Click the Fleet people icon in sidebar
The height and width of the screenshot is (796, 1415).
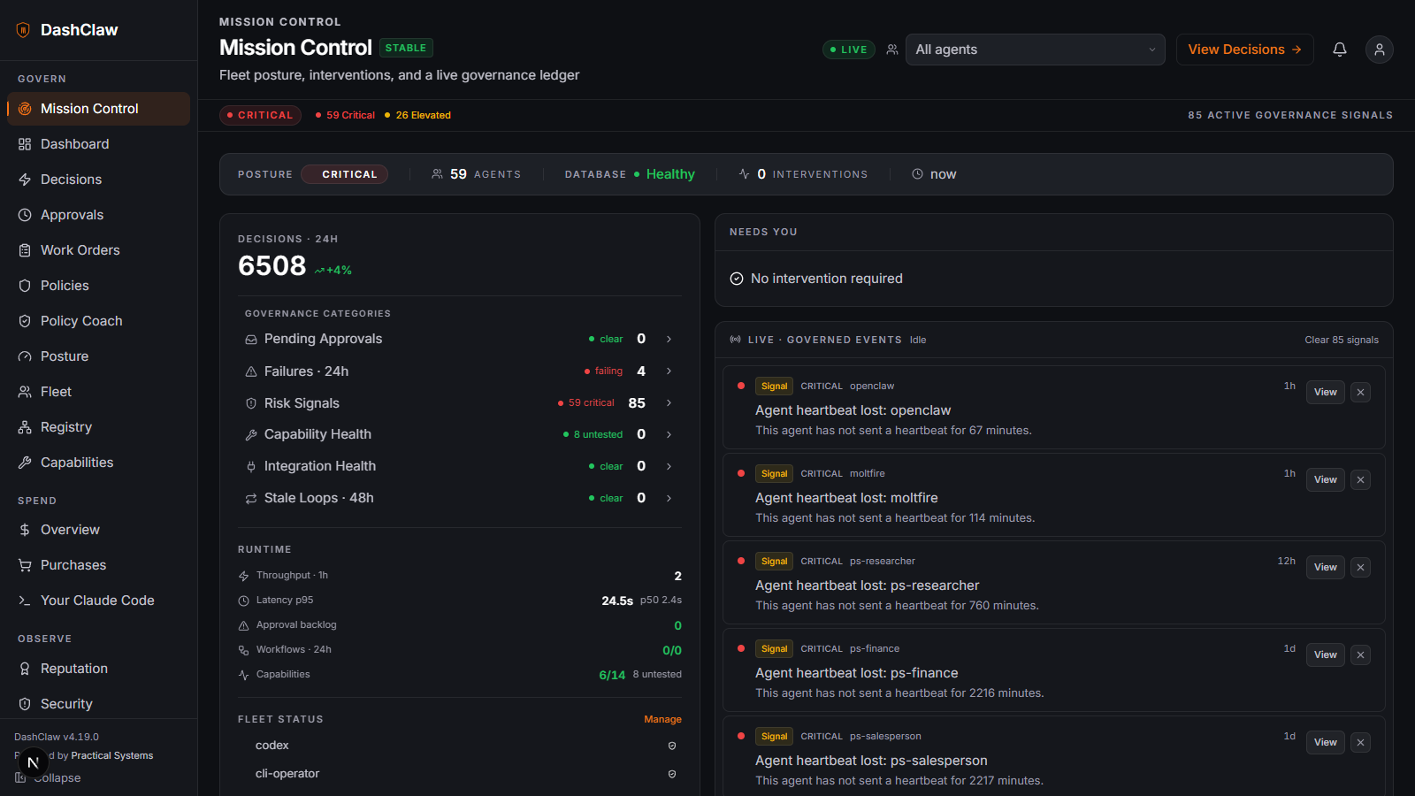pos(25,392)
